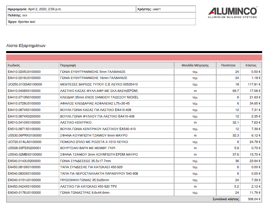The width and height of the screenshot is (271, 208).
Task: Click the Μονάδα Μέτρησης column header
Action: tap(195, 65)
